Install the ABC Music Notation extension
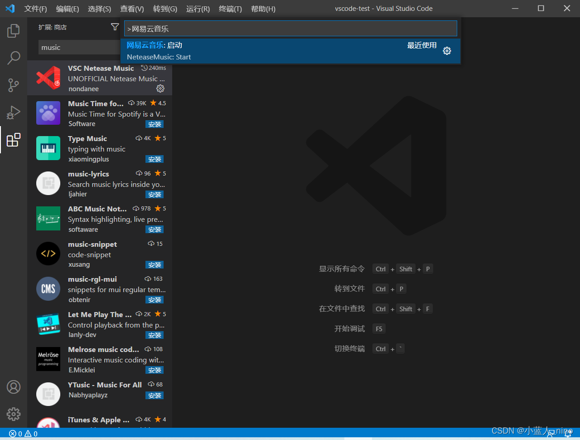 tap(155, 230)
